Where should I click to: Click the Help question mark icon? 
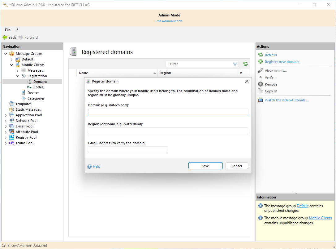pos(90,167)
